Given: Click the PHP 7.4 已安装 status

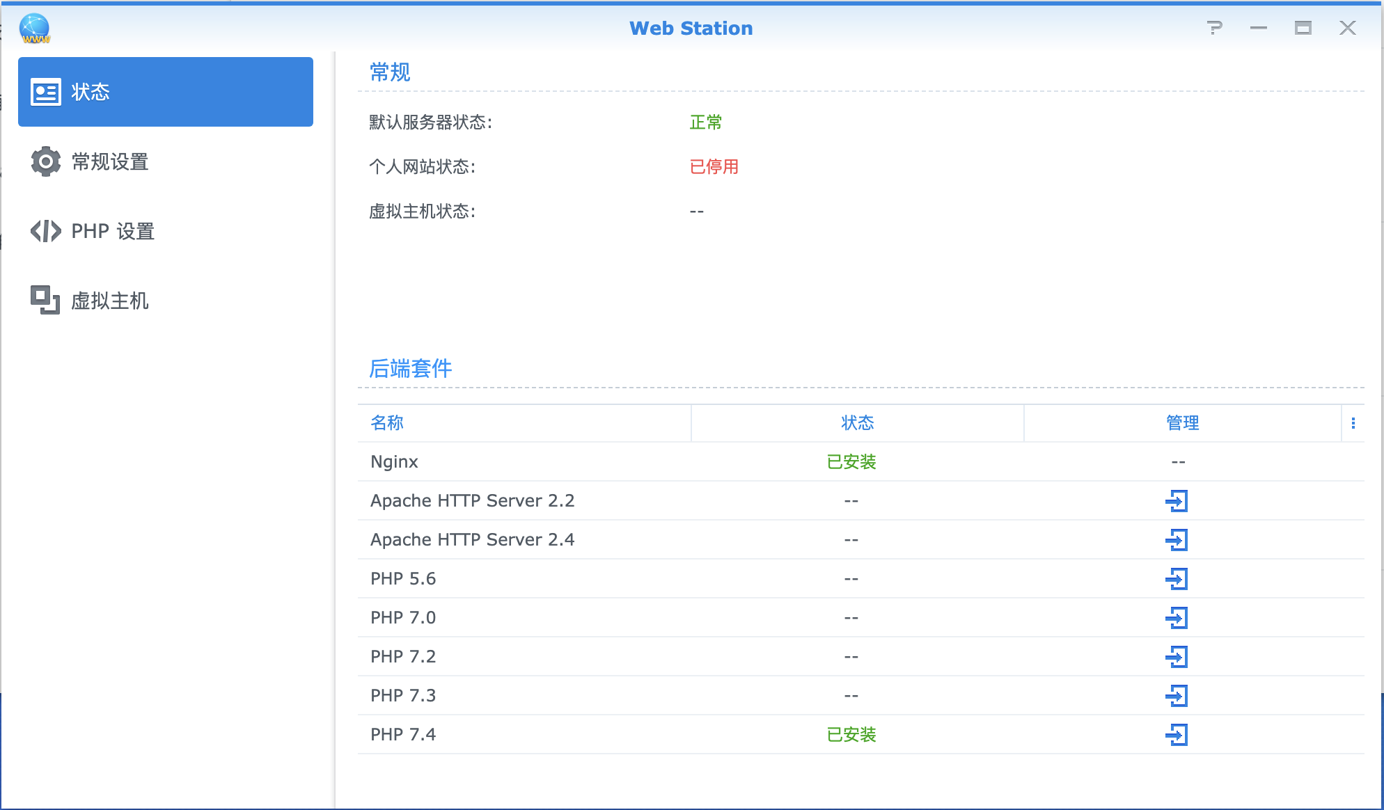Looking at the screenshot, I should coord(851,735).
